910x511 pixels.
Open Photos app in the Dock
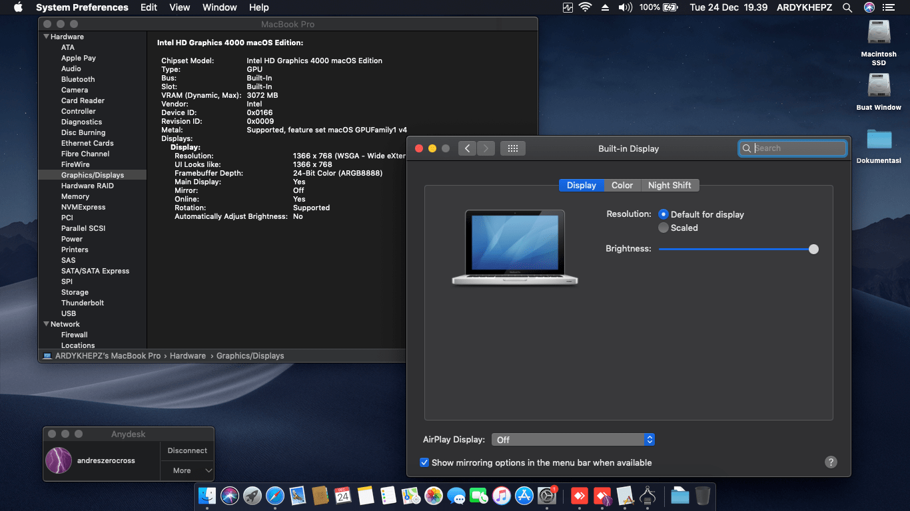click(434, 496)
